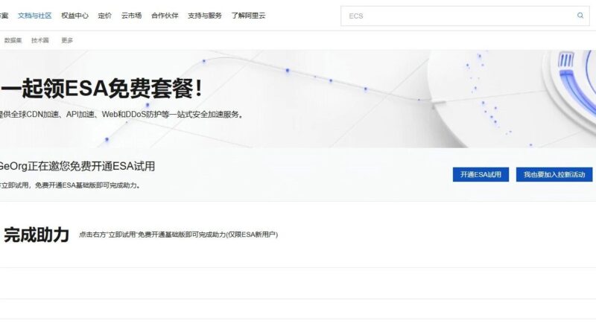Open the 云市场 menu item
596x335 pixels.
coord(131,16)
